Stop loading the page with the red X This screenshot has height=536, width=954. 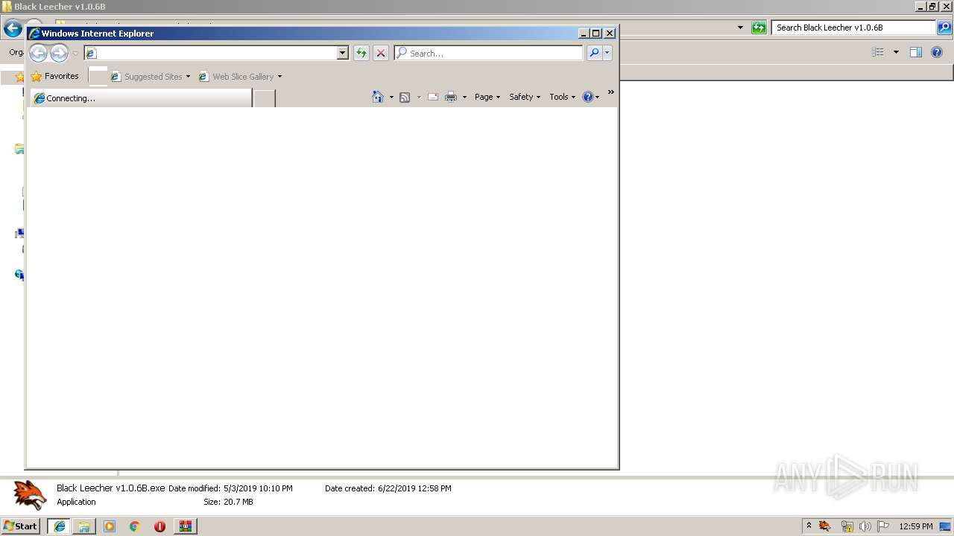(x=381, y=53)
